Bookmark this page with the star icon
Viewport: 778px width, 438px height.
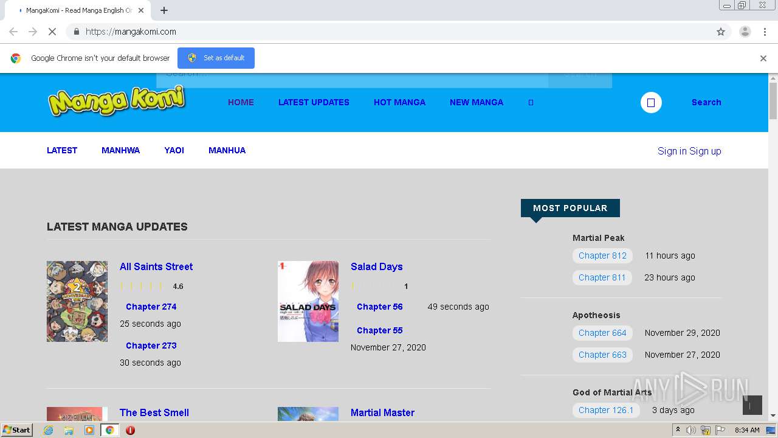721,32
